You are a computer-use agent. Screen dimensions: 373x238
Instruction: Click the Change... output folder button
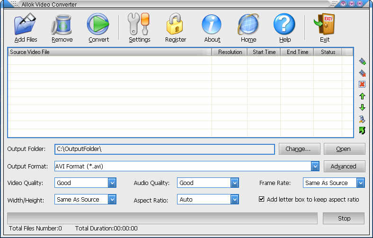click(300, 149)
